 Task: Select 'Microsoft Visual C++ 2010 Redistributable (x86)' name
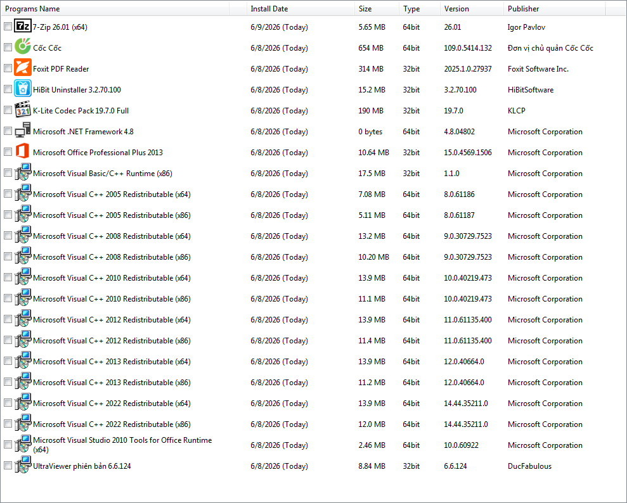112,299
